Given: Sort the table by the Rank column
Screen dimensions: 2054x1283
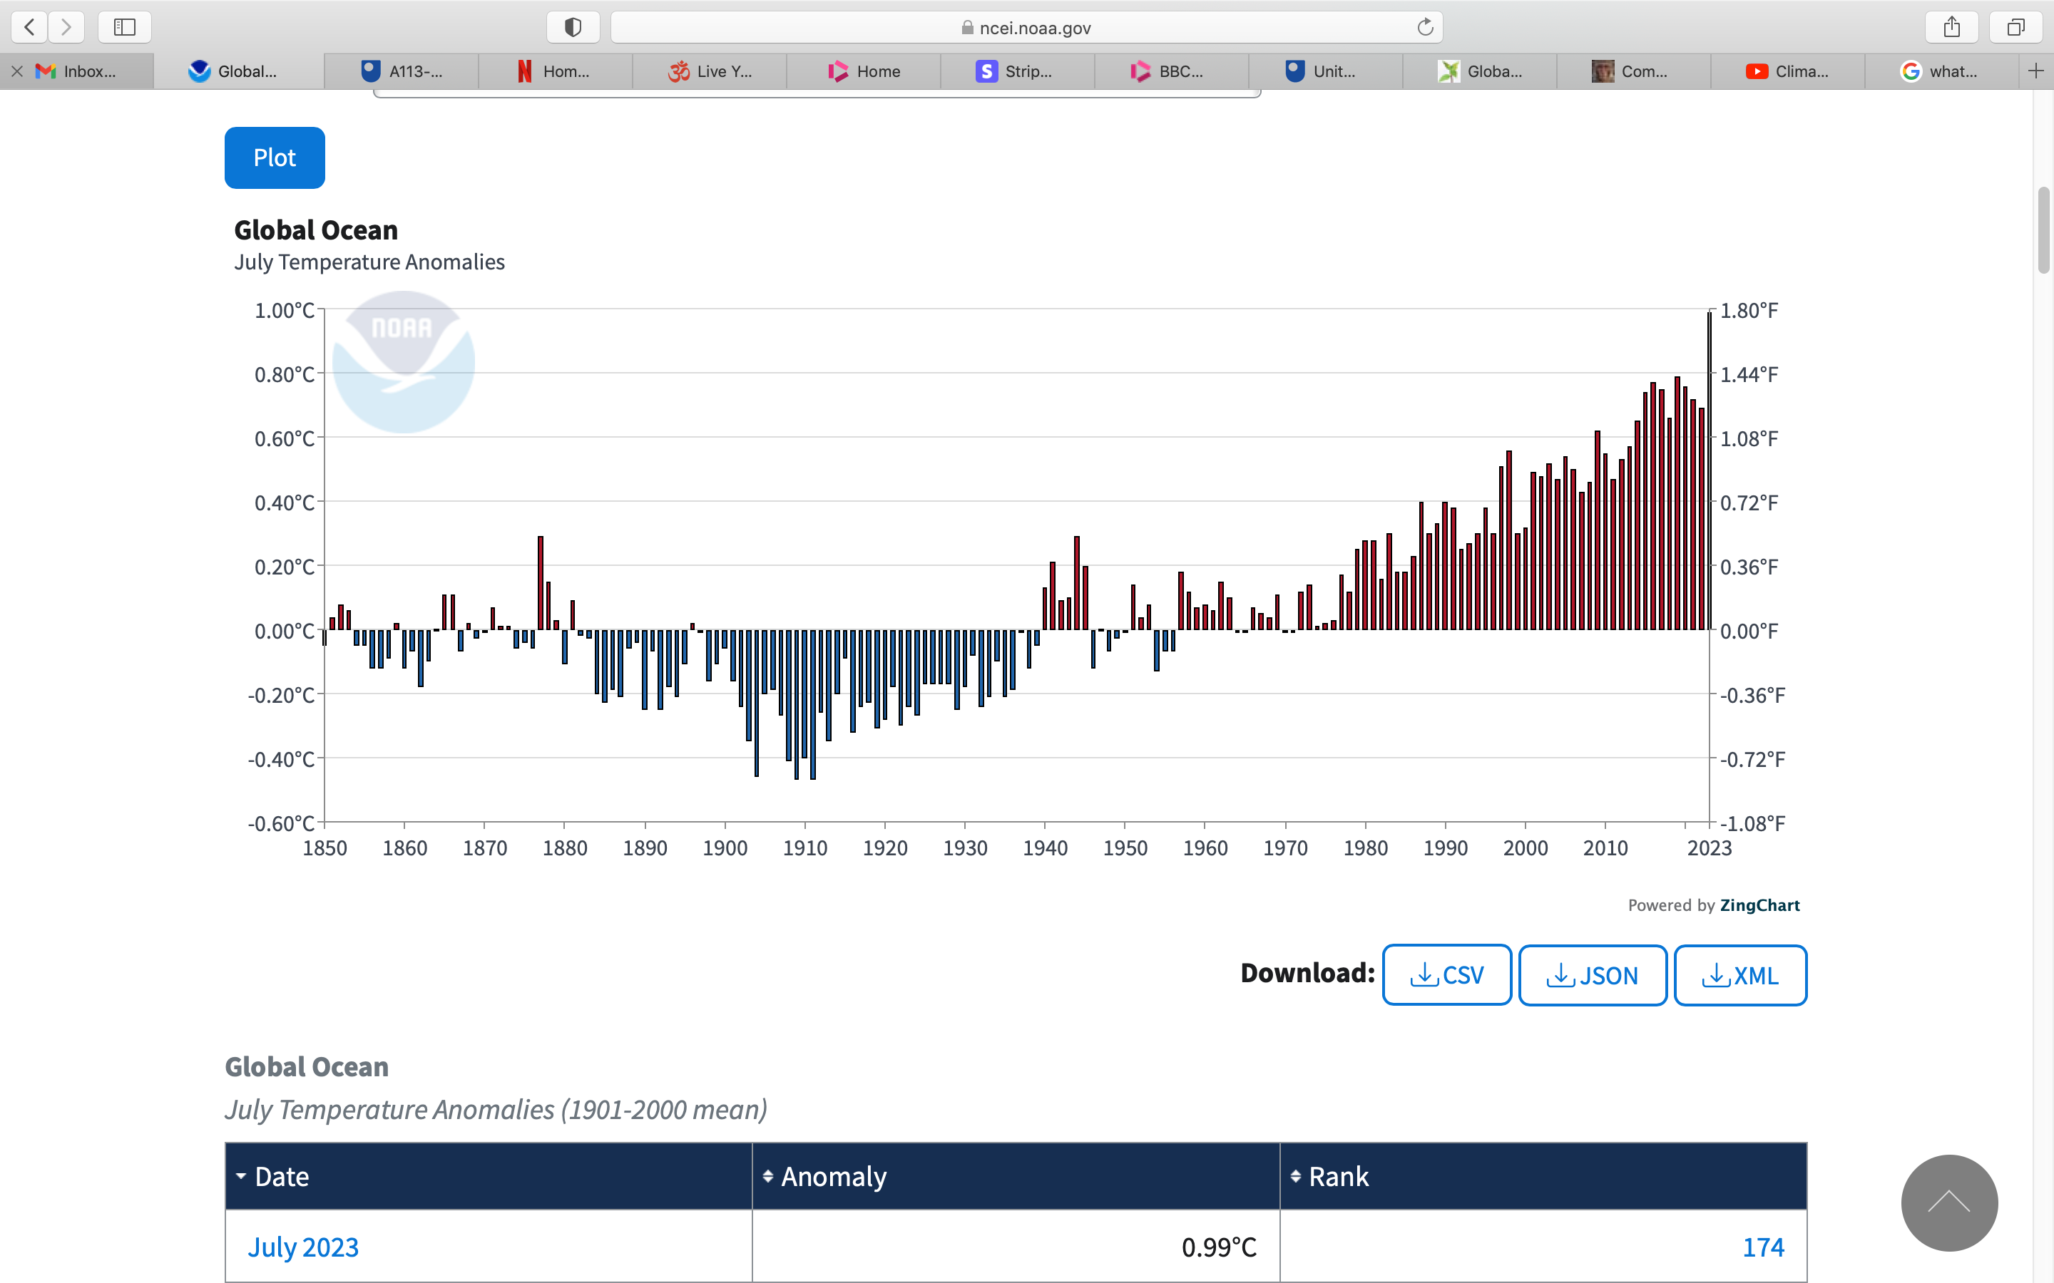Looking at the screenshot, I should (1543, 1176).
